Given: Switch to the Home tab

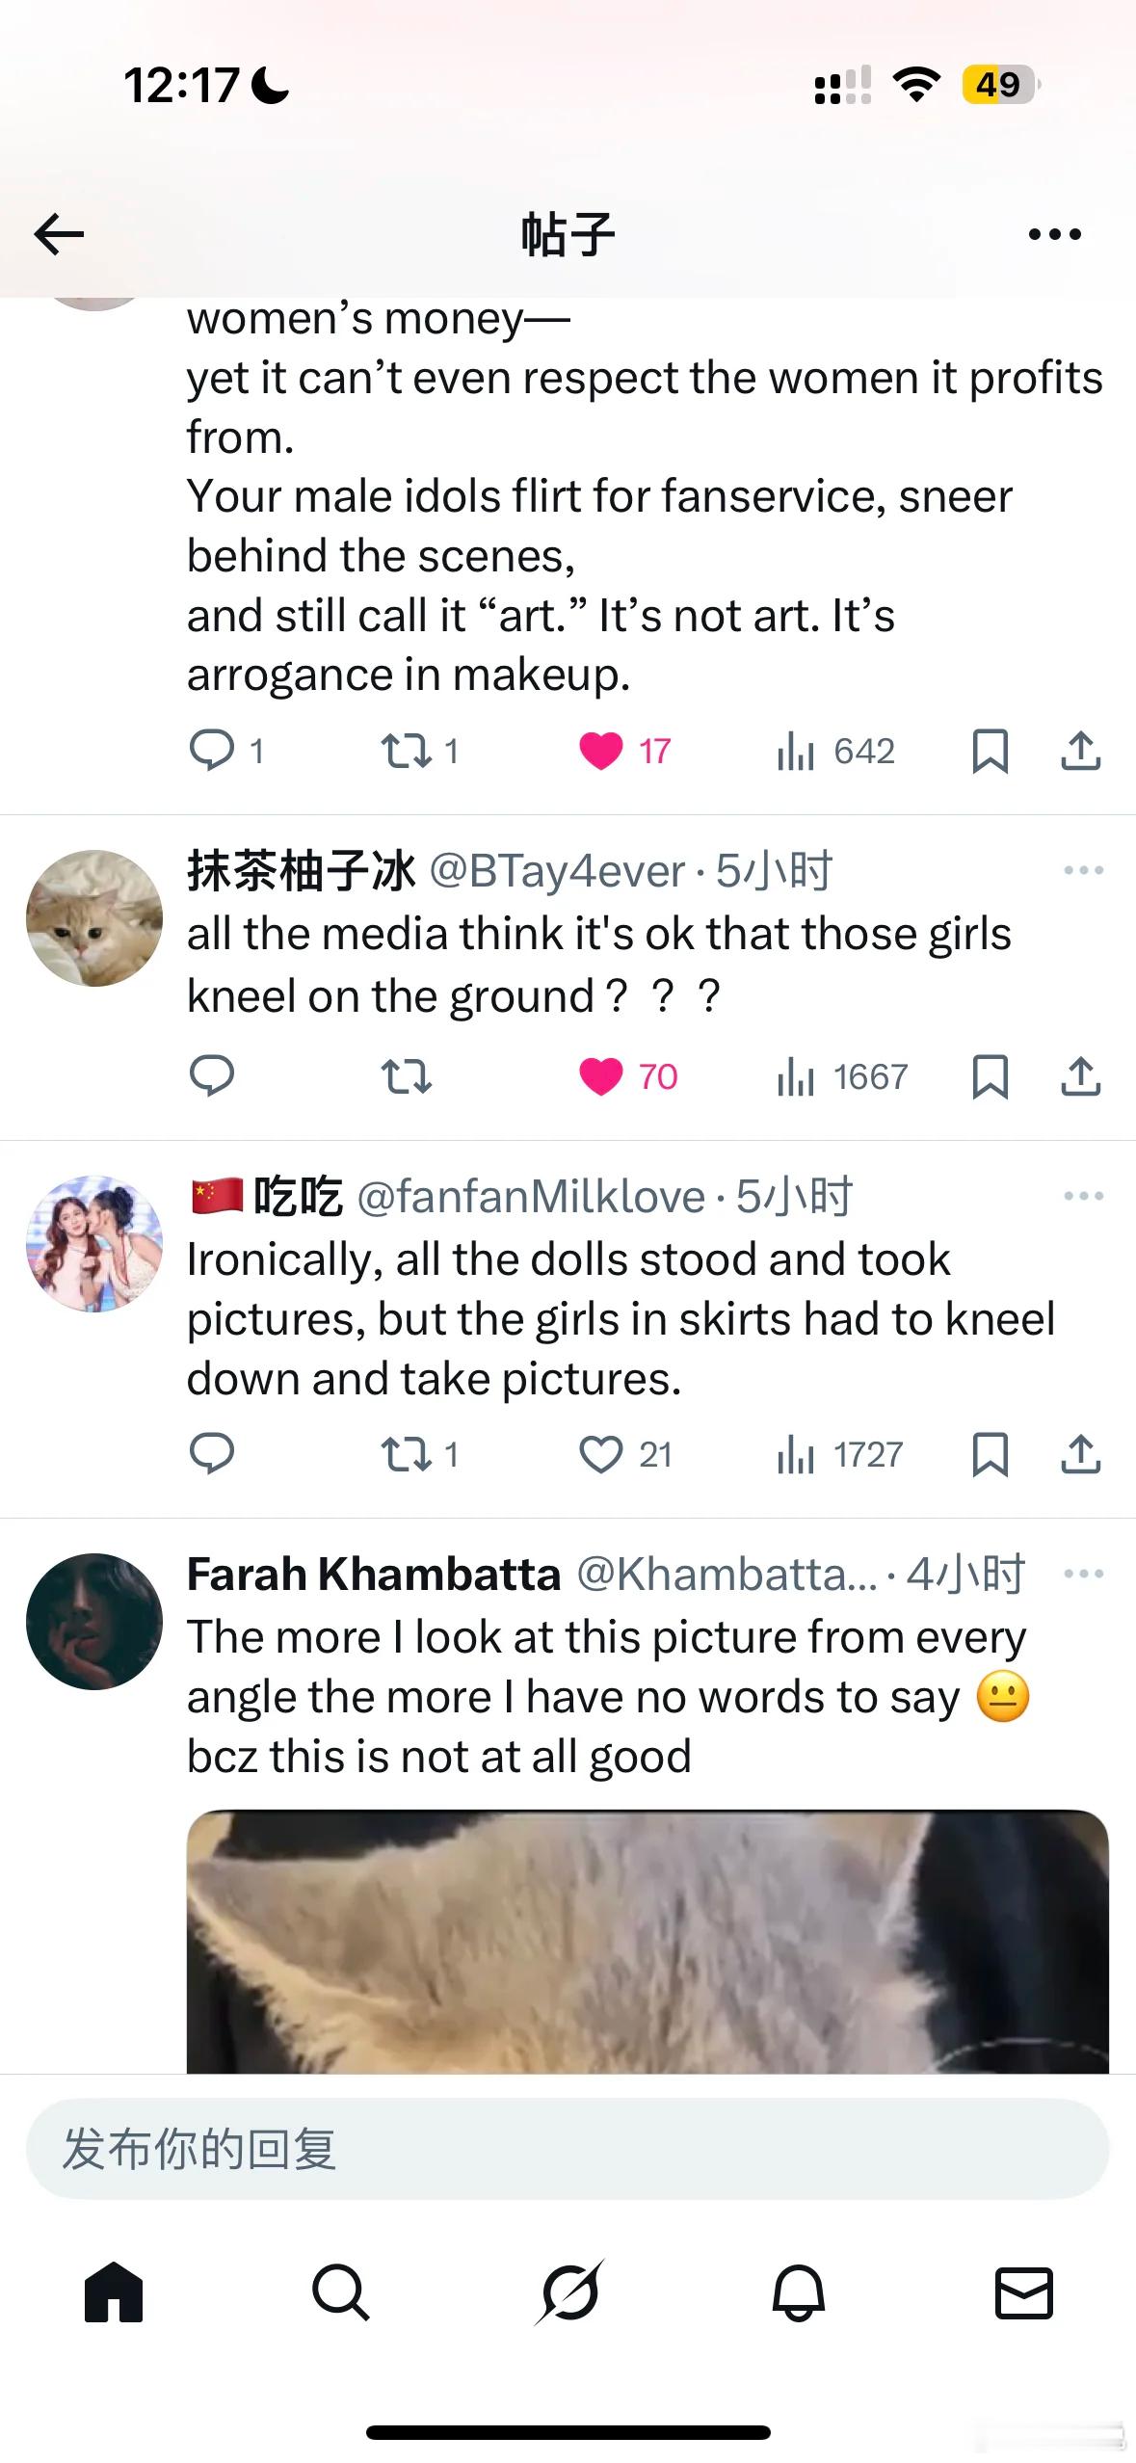Looking at the screenshot, I should 114,2291.
